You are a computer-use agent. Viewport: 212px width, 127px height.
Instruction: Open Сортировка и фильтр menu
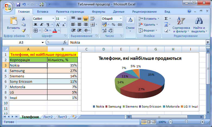(181, 25)
